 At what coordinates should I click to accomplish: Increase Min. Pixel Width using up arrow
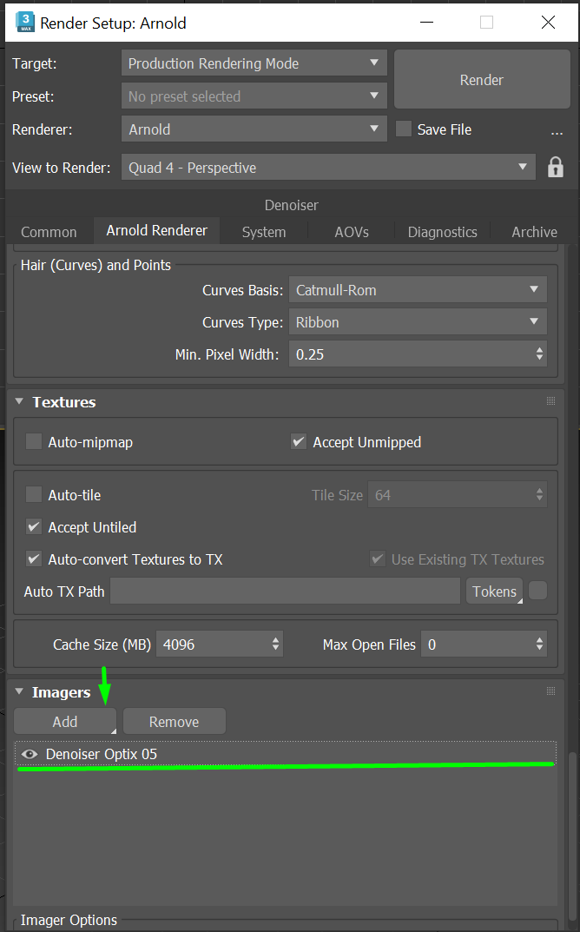(x=538, y=348)
